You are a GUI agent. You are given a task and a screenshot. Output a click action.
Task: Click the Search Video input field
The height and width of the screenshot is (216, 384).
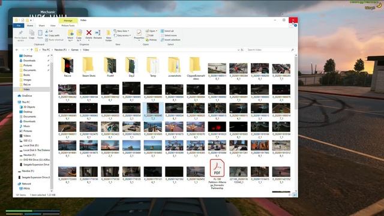tap(270, 50)
